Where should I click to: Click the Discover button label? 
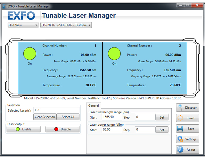191,108
